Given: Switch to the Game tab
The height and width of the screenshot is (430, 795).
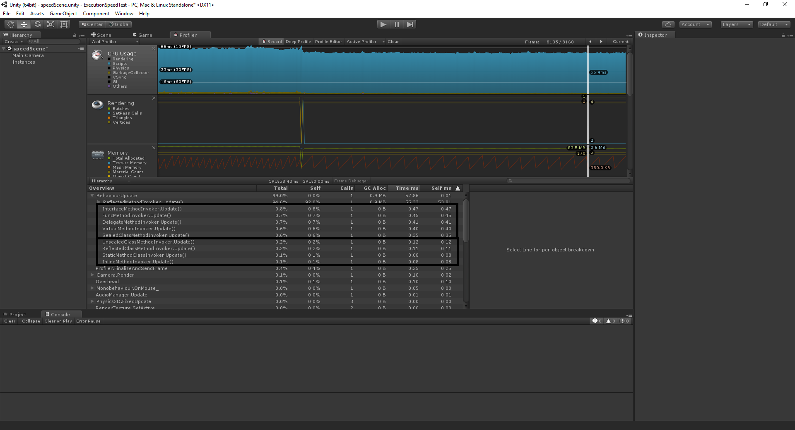Looking at the screenshot, I should 142,35.
